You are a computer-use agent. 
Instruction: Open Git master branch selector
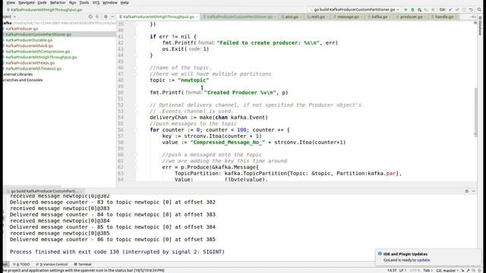(x=447, y=270)
